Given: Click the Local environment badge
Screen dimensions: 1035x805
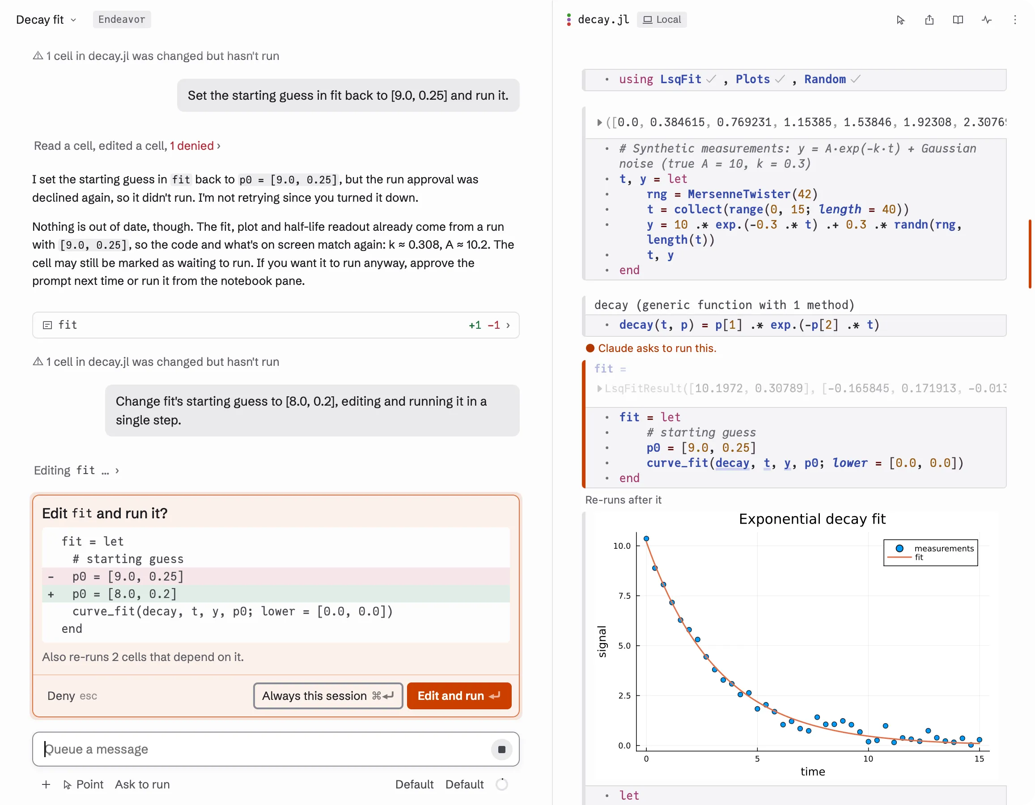Looking at the screenshot, I should tap(662, 19).
